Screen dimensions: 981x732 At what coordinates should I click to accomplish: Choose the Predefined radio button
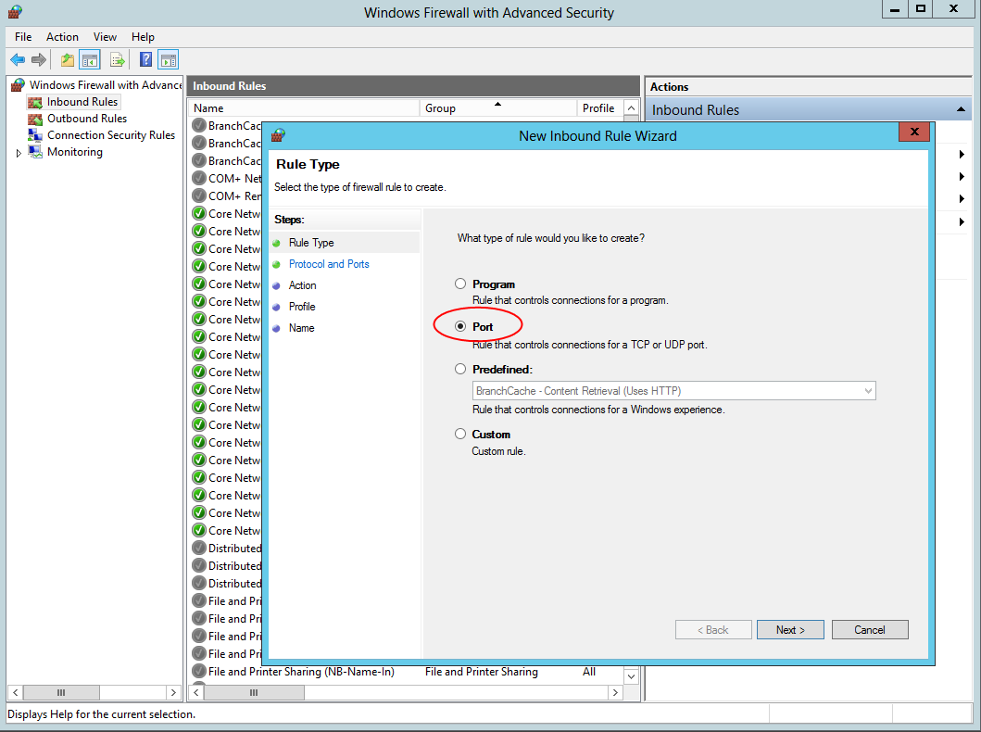click(460, 369)
